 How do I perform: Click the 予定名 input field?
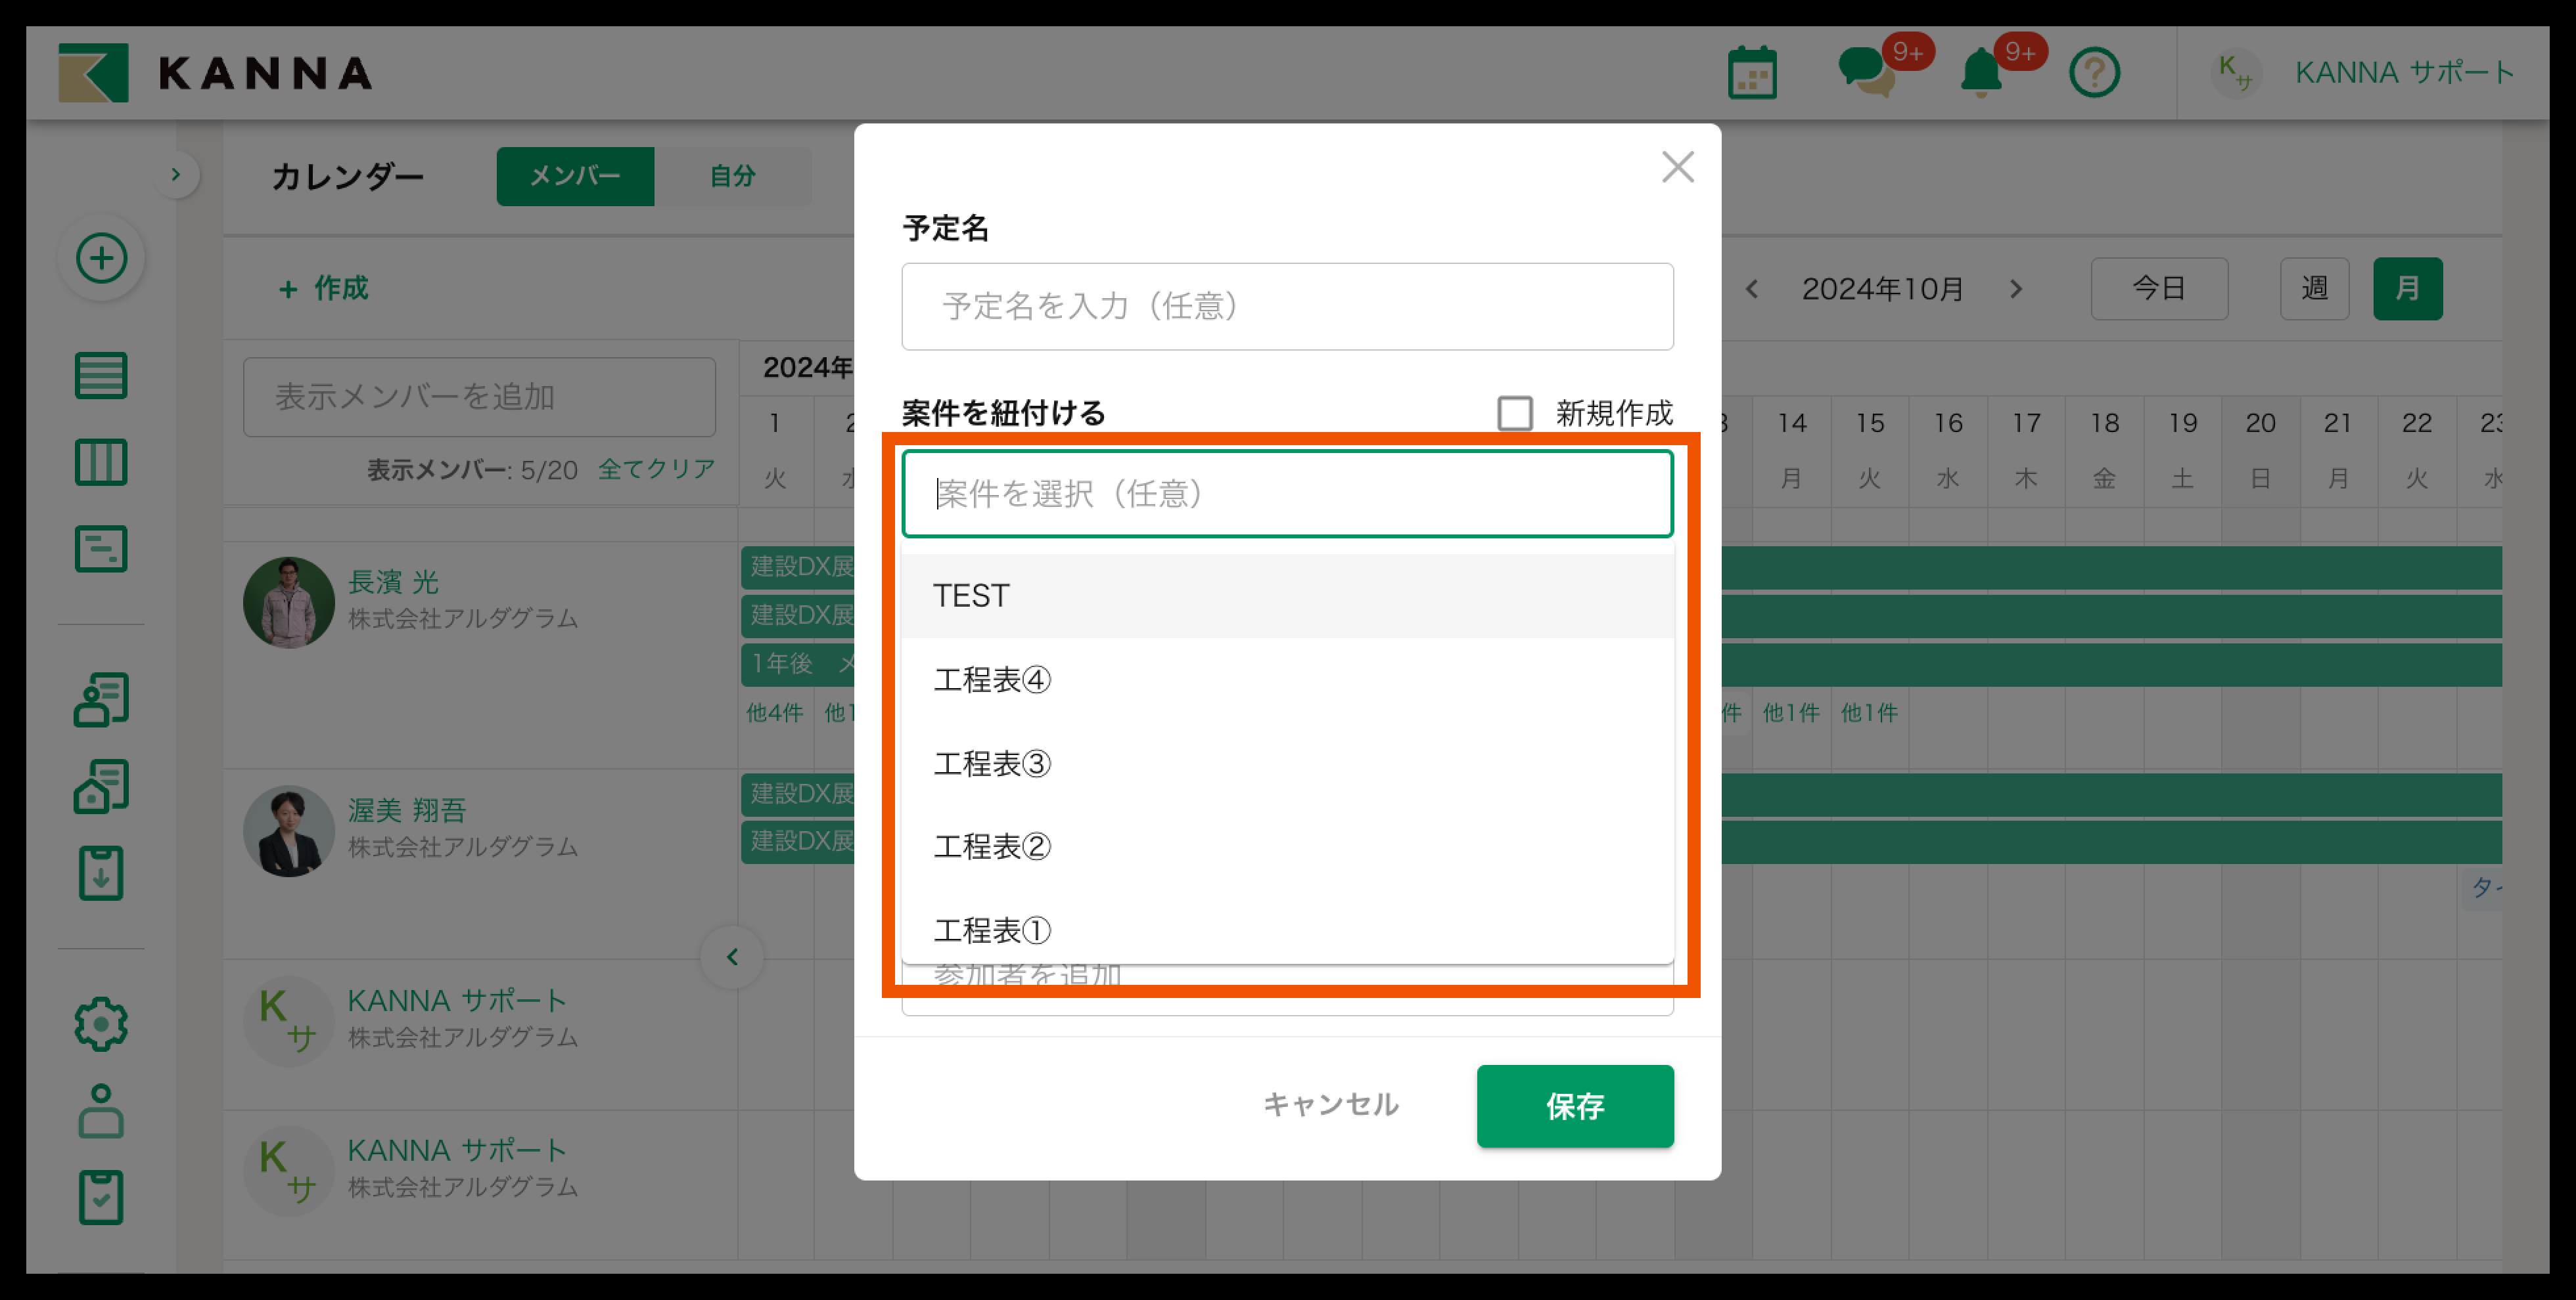(1286, 306)
